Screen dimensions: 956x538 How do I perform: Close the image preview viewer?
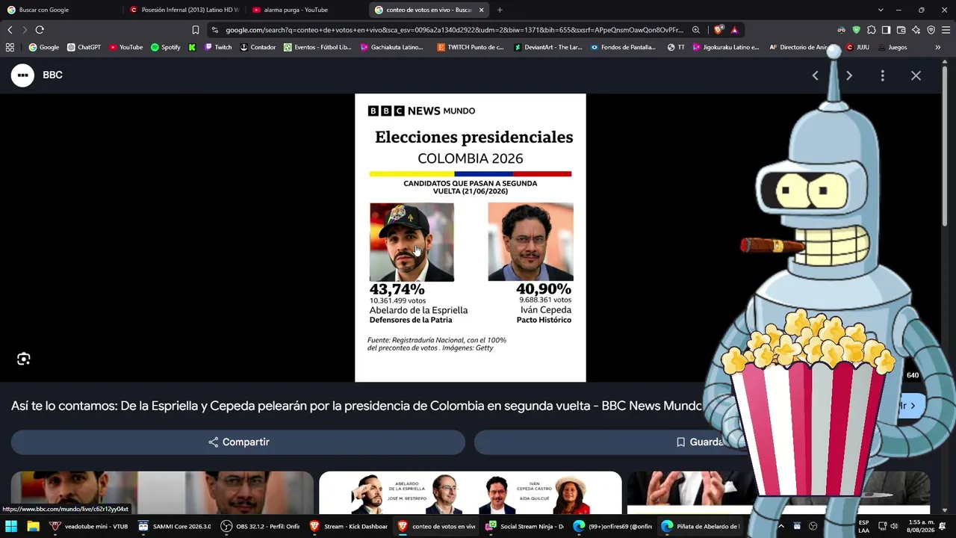tap(916, 75)
